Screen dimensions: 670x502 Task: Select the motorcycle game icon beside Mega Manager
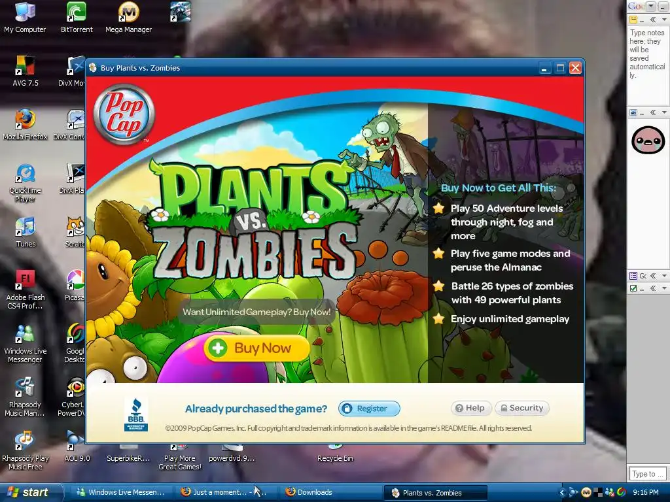(x=180, y=12)
